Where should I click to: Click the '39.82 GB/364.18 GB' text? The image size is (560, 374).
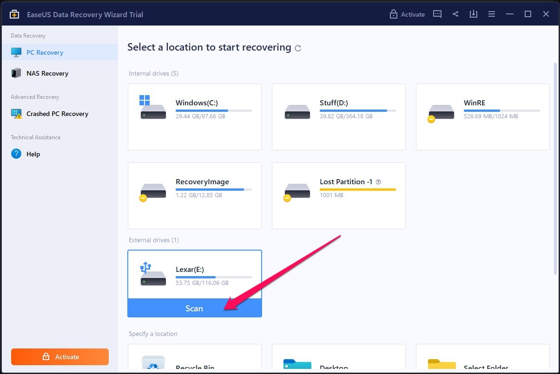click(x=346, y=116)
